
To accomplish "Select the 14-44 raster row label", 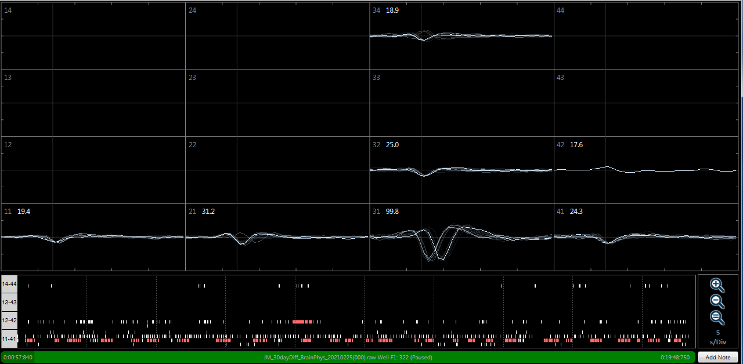I will (x=9, y=284).
